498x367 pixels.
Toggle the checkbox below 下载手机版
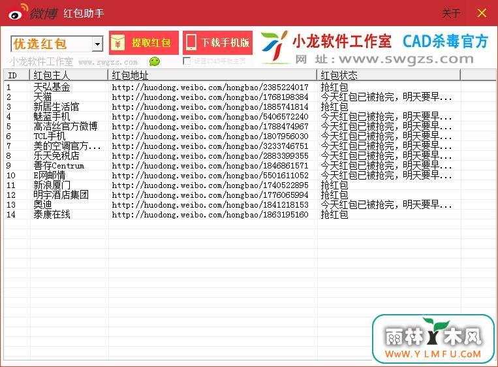pos(187,61)
